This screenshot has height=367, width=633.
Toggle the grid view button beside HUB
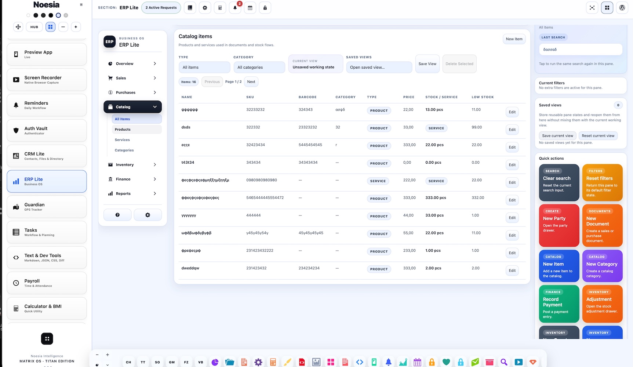[50, 27]
